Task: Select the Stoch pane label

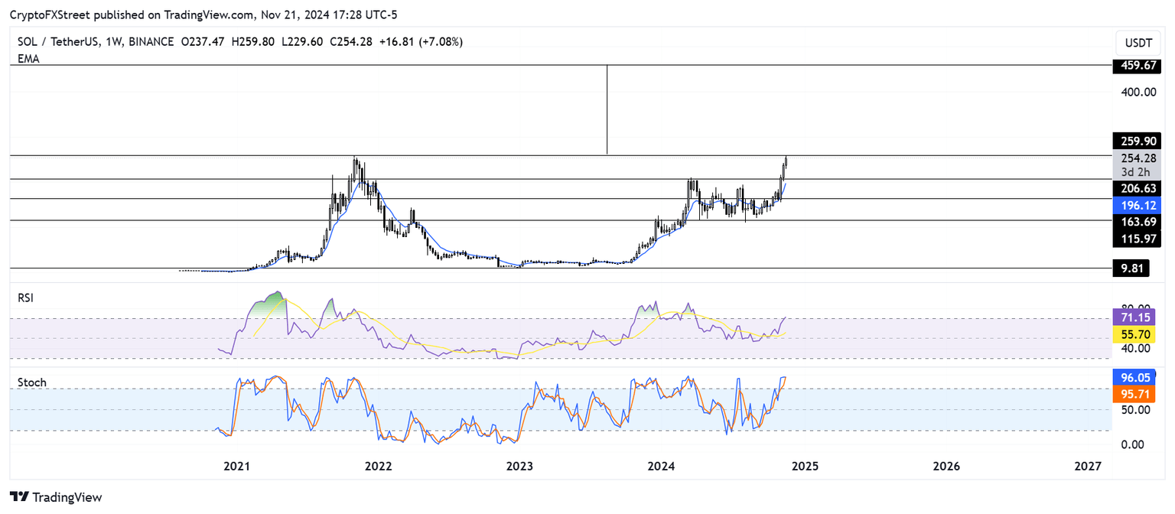Action: click(32, 382)
